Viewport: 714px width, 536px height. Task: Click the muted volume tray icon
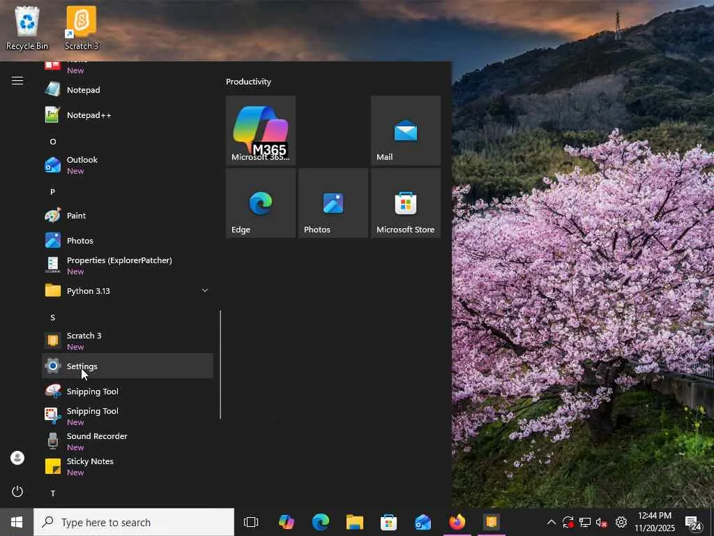tap(602, 522)
